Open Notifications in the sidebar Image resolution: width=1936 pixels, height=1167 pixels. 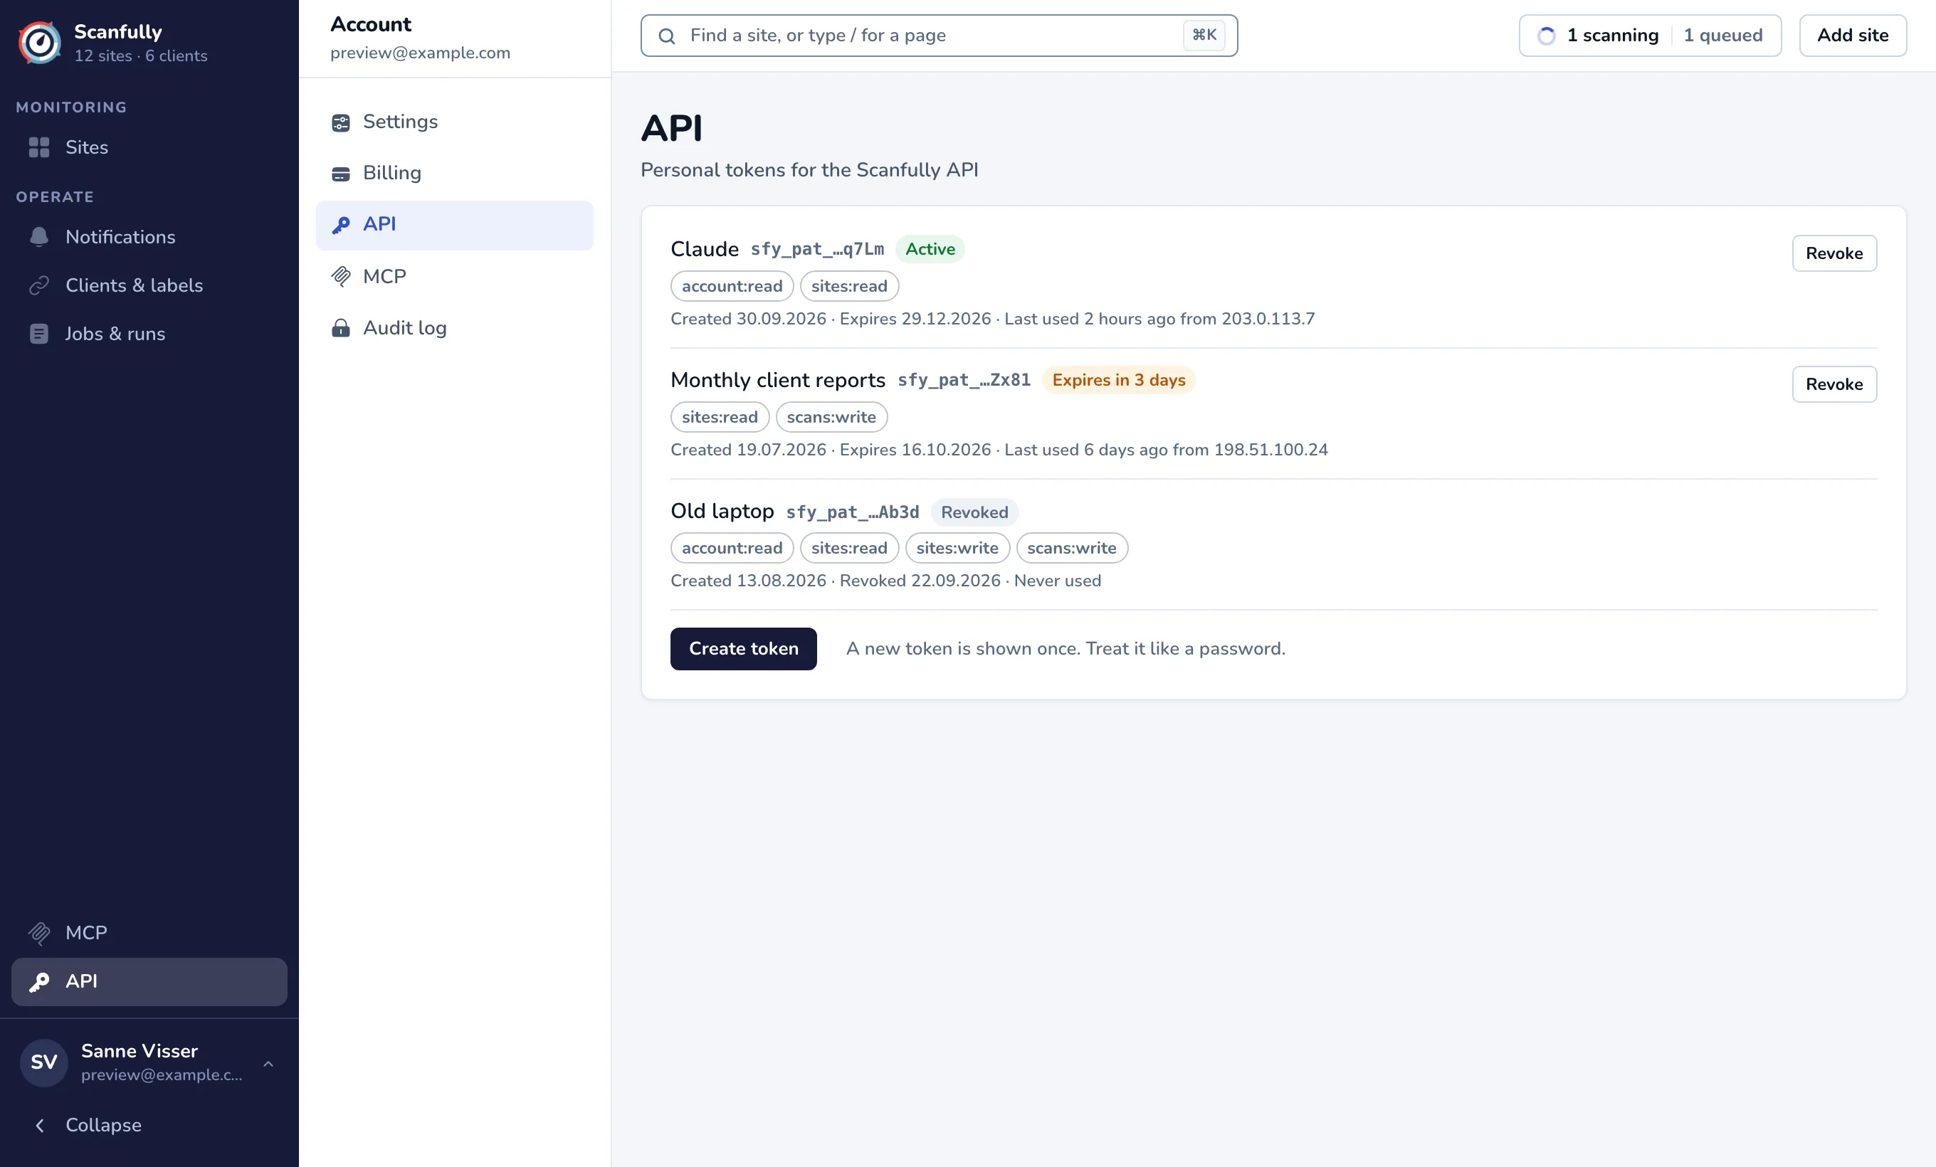click(x=149, y=237)
